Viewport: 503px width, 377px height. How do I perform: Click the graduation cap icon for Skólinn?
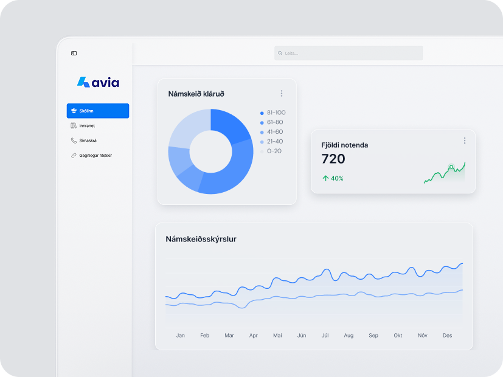click(x=74, y=111)
